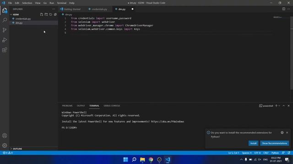
Task: Open File Explorer from taskbar
Action: coord(142,159)
